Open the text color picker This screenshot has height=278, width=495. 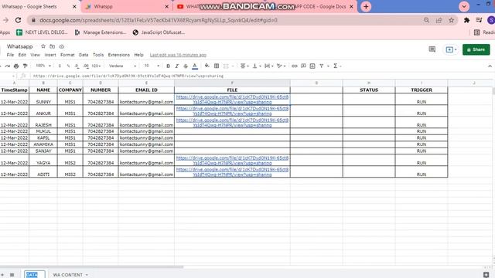pos(195,66)
